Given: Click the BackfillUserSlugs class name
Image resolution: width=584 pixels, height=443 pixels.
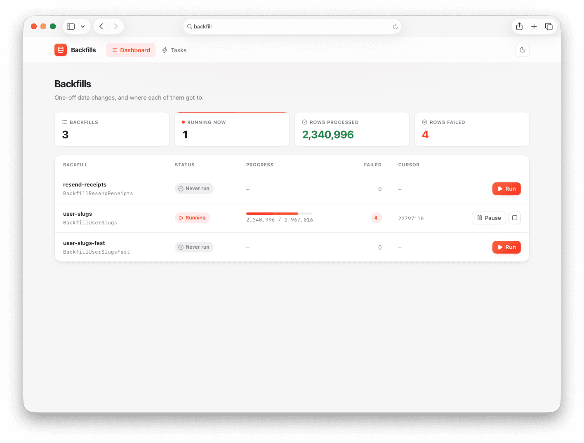Looking at the screenshot, I should click(x=90, y=223).
